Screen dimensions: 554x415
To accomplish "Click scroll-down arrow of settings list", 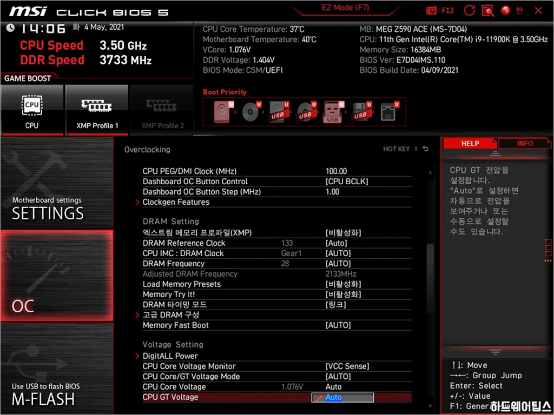I will pos(430,406).
